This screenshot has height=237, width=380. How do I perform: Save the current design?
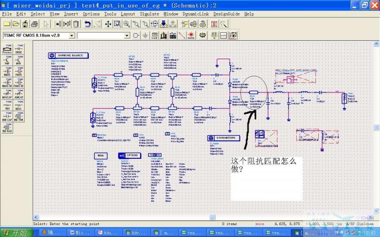pyautogui.click(x=25, y=24)
